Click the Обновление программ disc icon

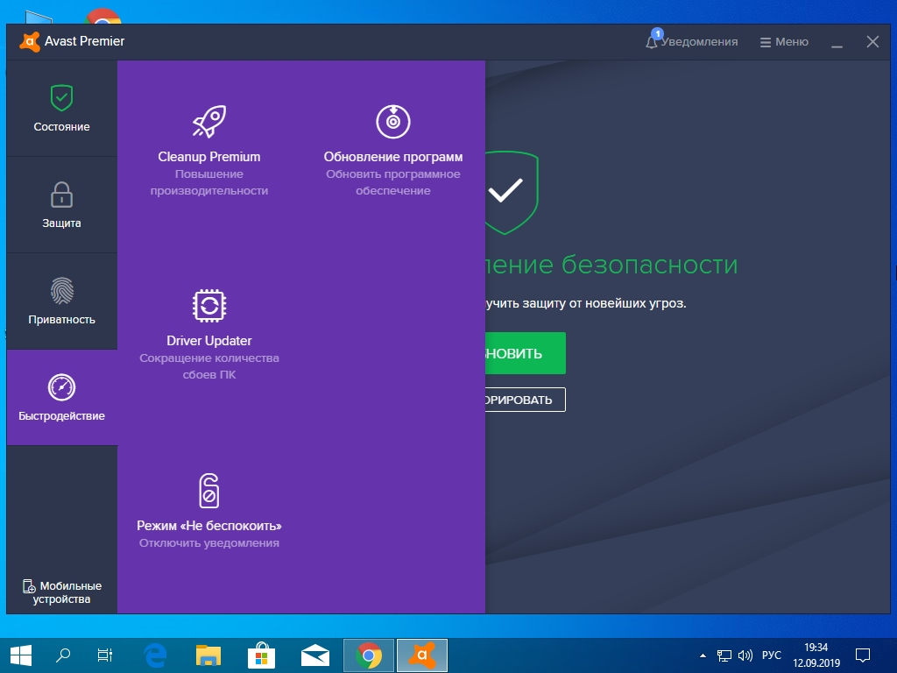pos(393,121)
